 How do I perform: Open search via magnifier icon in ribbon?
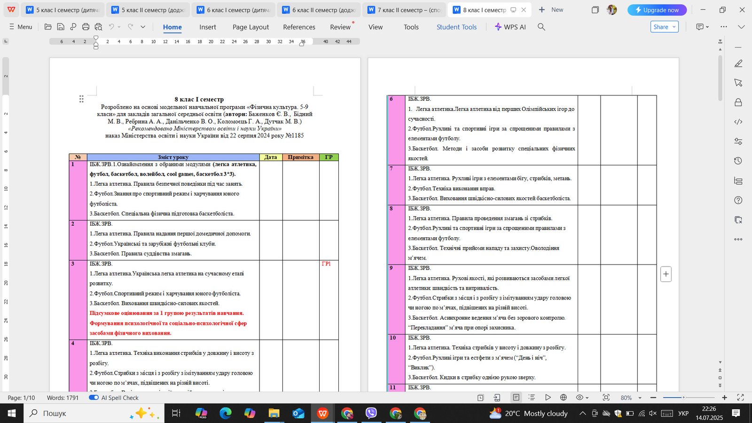coord(541,27)
